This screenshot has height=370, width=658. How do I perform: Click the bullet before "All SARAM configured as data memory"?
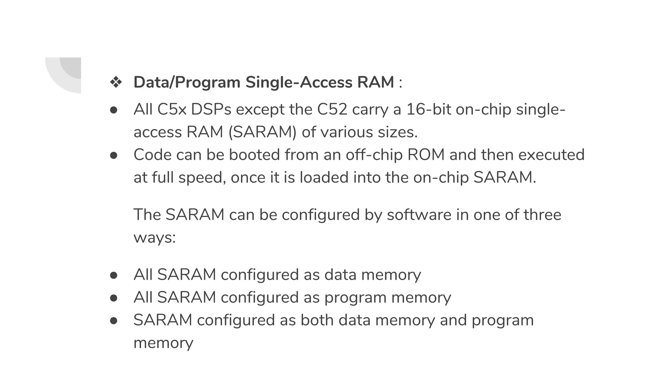click(x=113, y=275)
